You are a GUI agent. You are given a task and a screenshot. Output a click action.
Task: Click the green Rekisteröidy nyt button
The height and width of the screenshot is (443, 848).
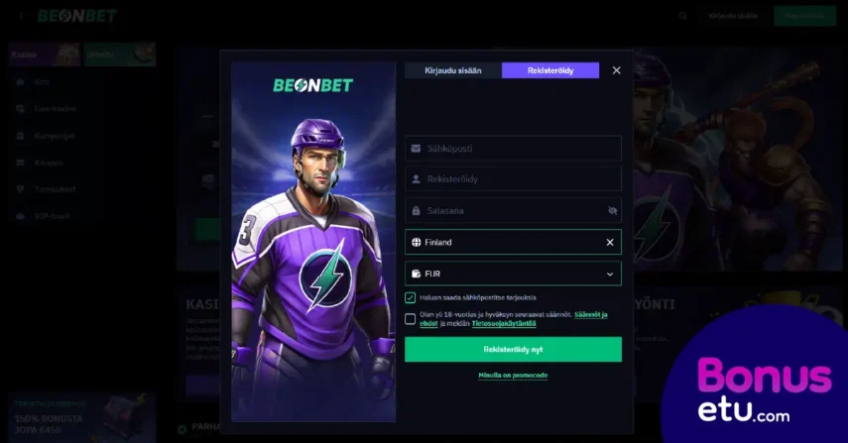pyautogui.click(x=513, y=350)
